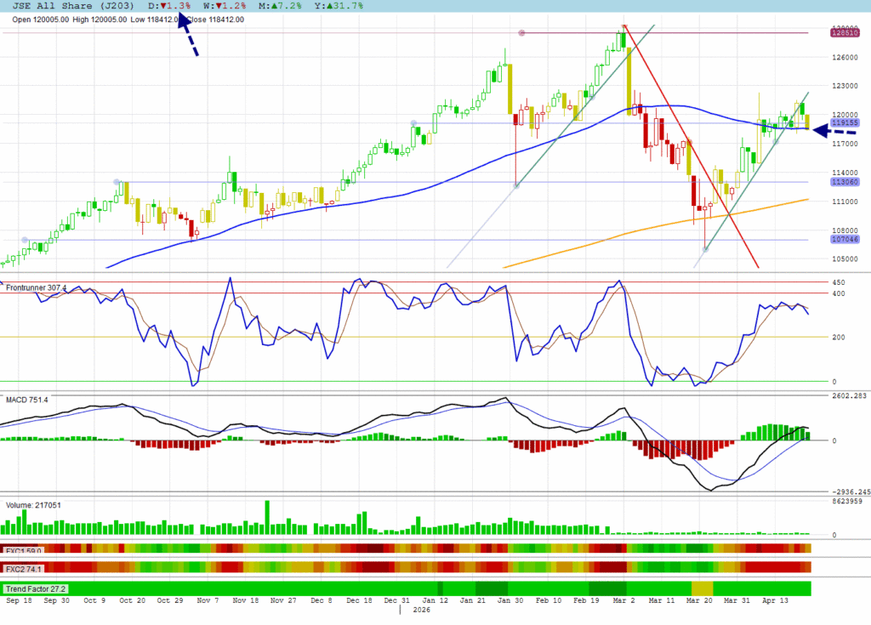Click the 113060 support level tag
Viewport: 871px width, 625px height.
tap(844, 182)
